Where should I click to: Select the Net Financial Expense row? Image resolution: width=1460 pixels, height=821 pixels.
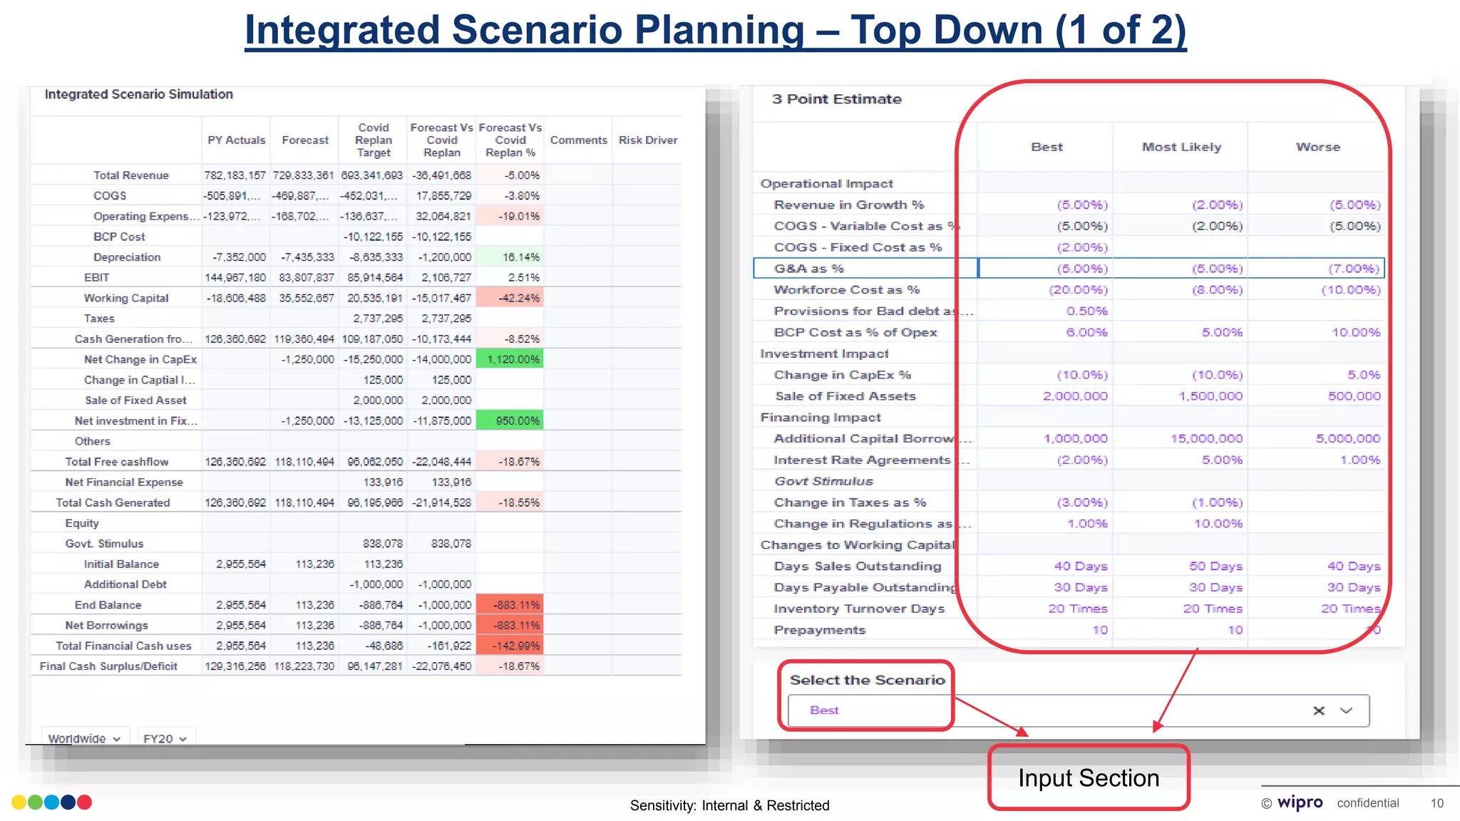(x=356, y=482)
